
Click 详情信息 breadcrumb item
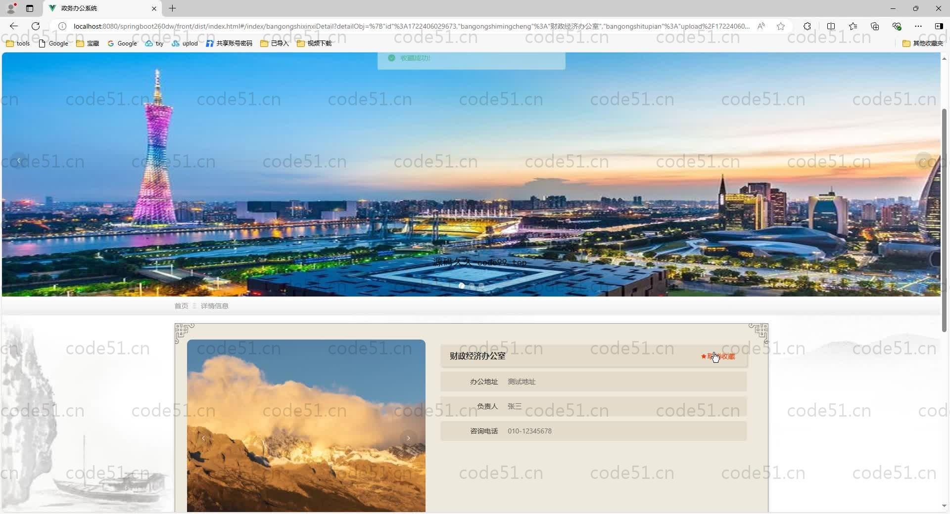click(x=214, y=306)
